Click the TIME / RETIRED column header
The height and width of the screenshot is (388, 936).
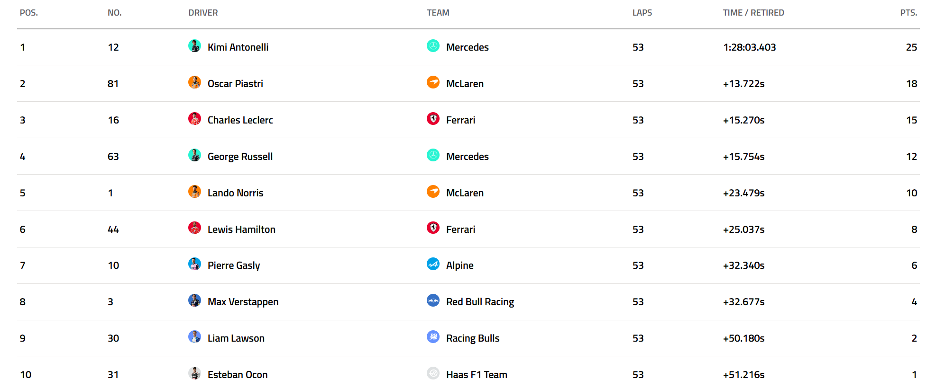[753, 13]
